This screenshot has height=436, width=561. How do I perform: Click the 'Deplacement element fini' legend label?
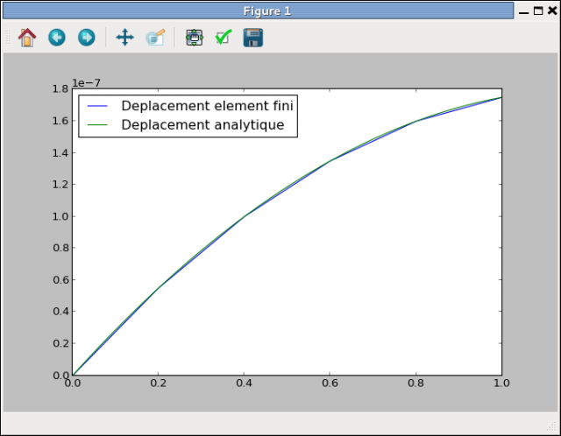pos(207,106)
